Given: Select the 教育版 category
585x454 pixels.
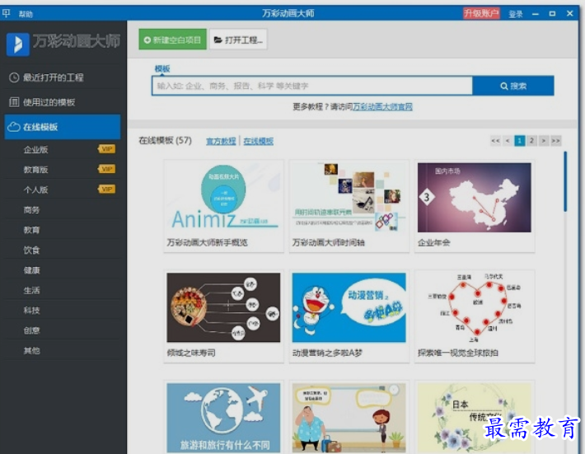Looking at the screenshot, I should (x=35, y=170).
